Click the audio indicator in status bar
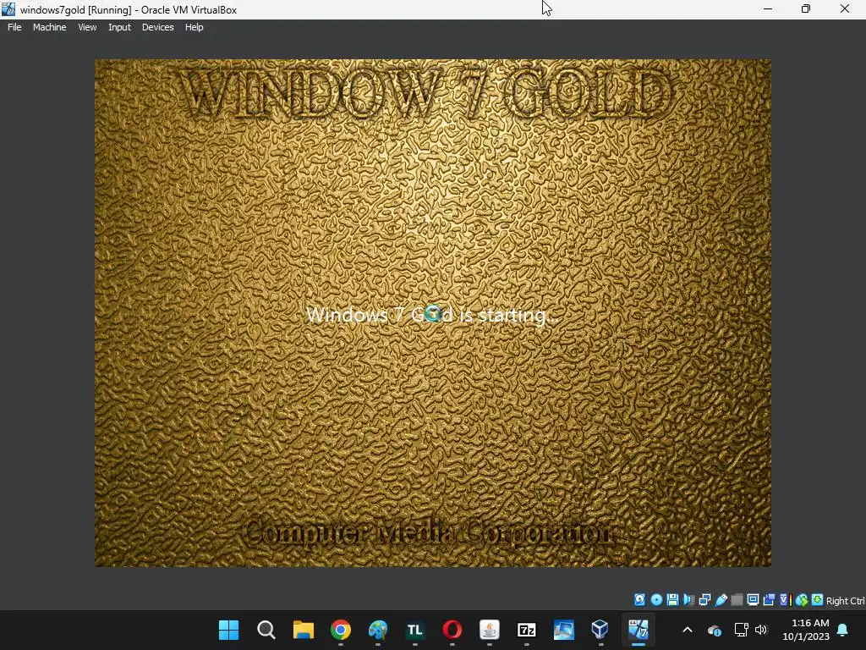 point(688,600)
